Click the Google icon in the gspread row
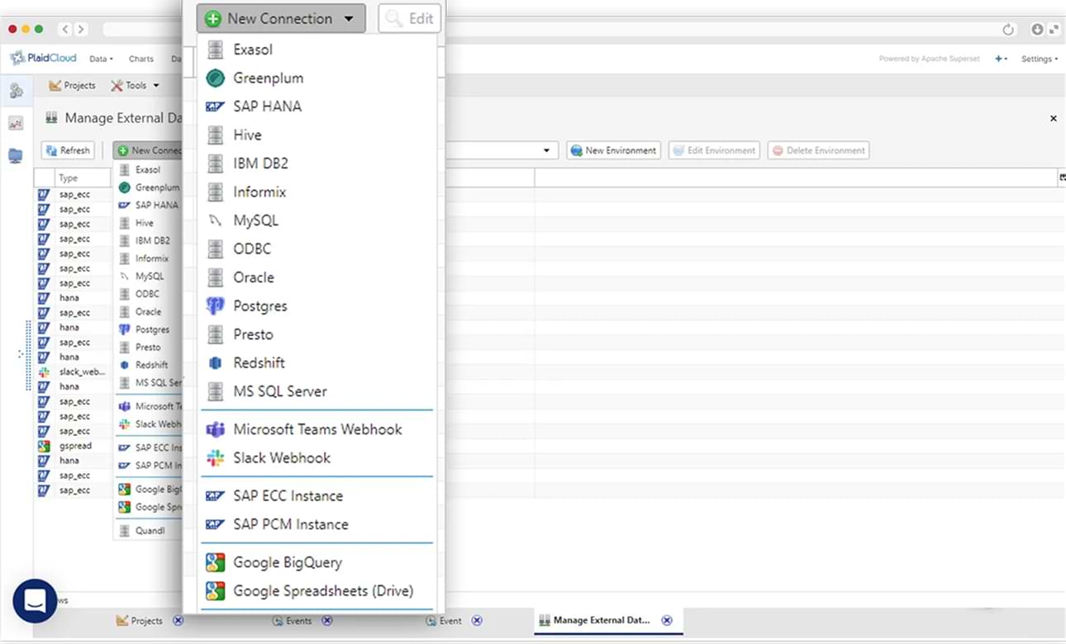1066x644 pixels. tap(44, 446)
